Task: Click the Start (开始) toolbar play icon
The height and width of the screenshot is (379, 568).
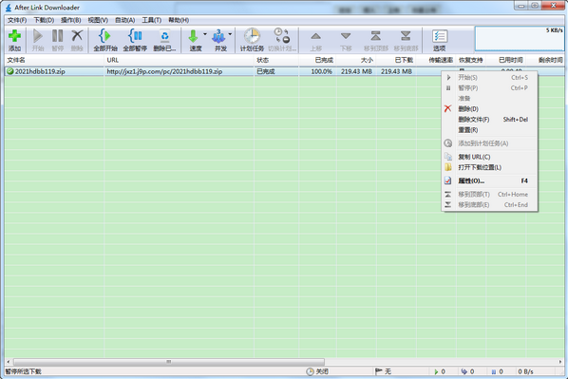Action: tap(38, 36)
